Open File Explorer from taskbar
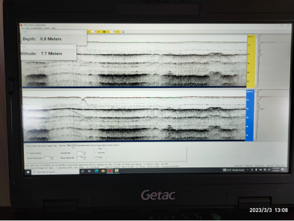 point(103,171)
